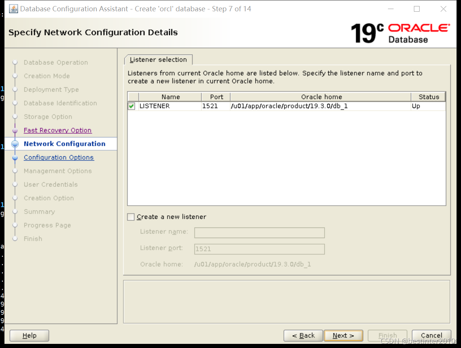This screenshot has height=348, width=461.
Task: Click the Management Options step
Action: coord(58,171)
